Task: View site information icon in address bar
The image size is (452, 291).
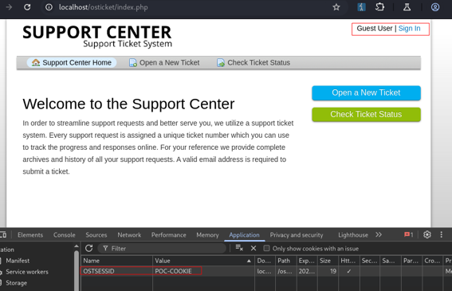Action: point(49,7)
